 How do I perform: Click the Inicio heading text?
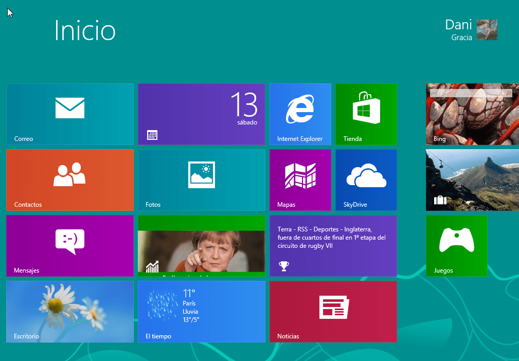[x=85, y=30]
